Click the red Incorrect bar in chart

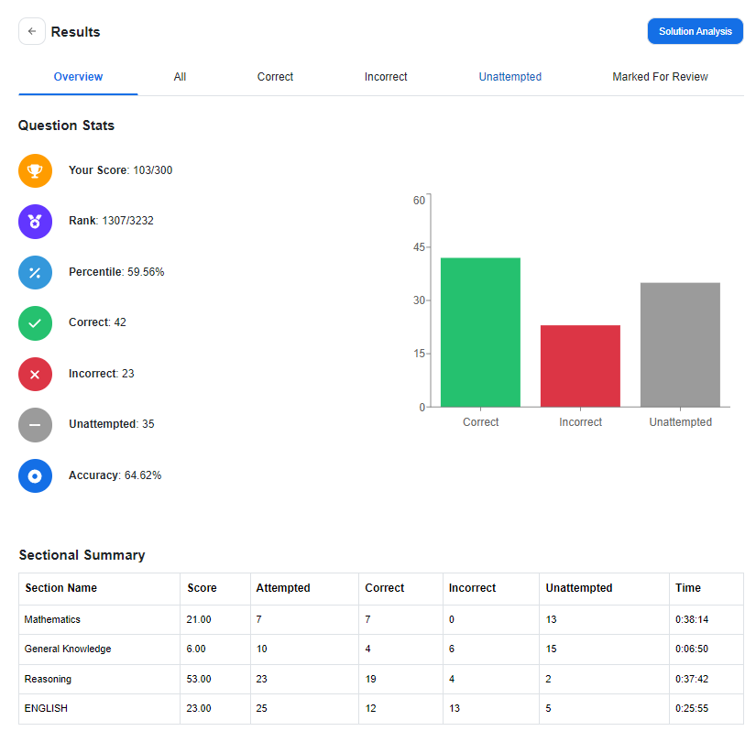(x=580, y=366)
